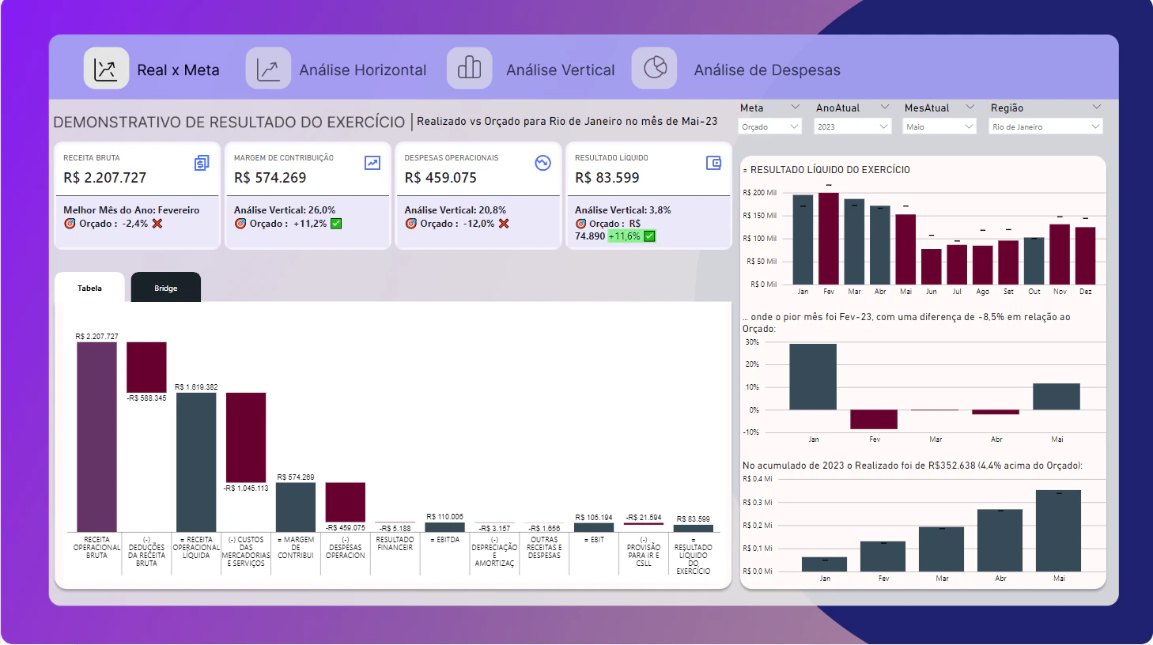Click Melhor Mês do Ano: Fevereiro text
The width and height of the screenshot is (1153, 645).
click(x=131, y=210)
